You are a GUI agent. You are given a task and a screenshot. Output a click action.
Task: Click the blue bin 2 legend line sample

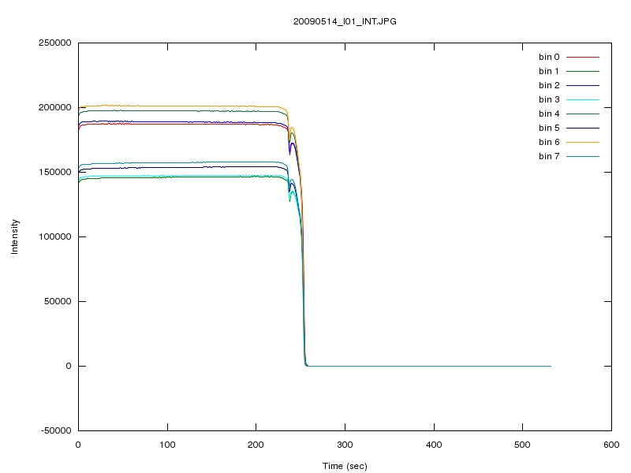pyautogui.click(x=583, y=85)
